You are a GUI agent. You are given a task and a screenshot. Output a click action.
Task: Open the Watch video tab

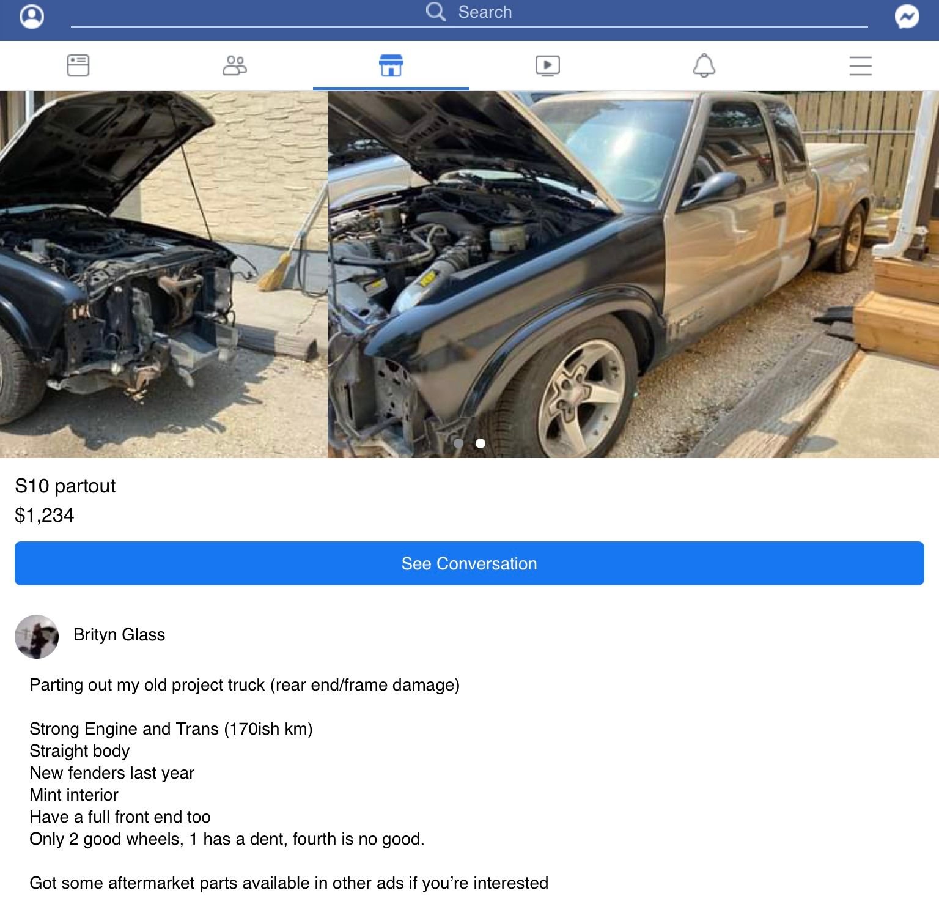(x=548, y=65)
